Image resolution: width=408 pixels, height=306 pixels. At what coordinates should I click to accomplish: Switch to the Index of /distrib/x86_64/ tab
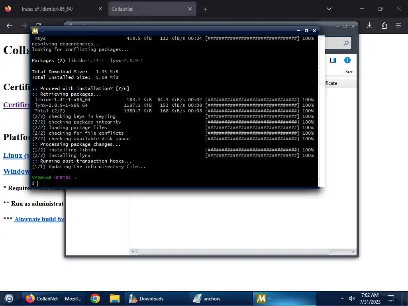pyautogui.click(x=61, y=9)
